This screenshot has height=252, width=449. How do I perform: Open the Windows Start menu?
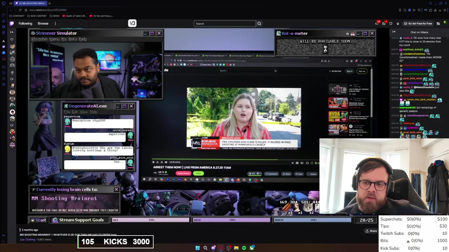pyautogui.click(x=197, y=248)
